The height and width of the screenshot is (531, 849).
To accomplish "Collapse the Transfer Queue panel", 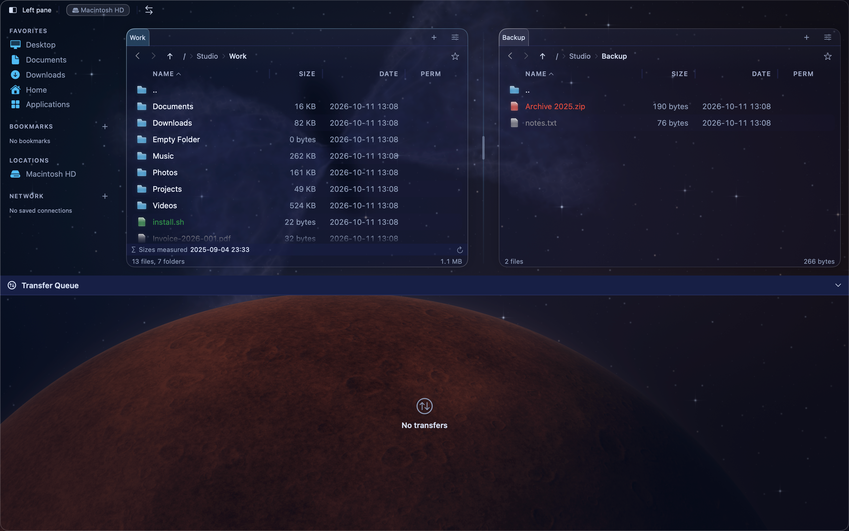I will (838, 285).
